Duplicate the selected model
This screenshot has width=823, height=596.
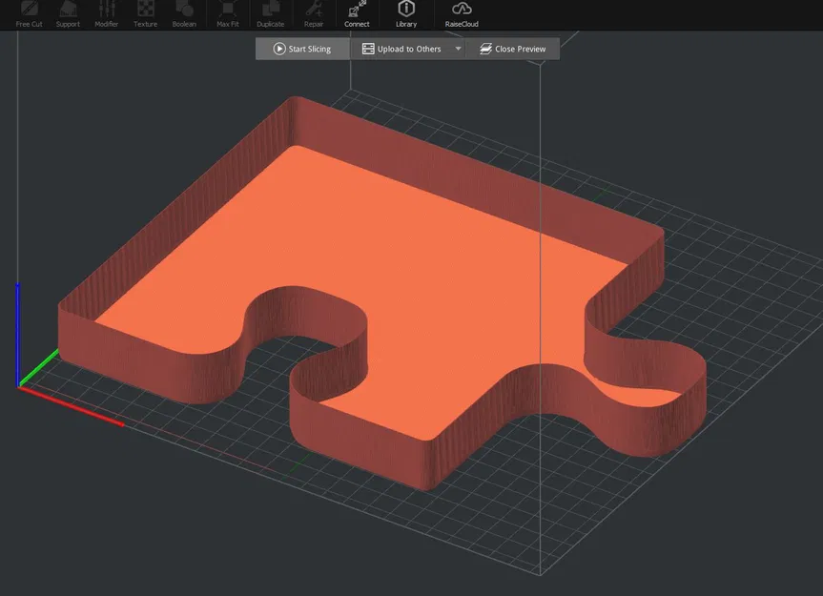(270, 14)
